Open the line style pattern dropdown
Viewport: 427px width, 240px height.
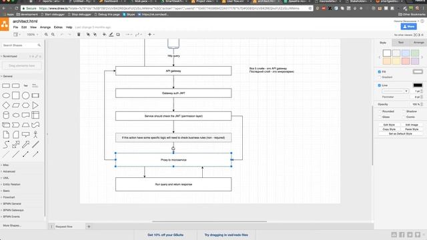click(x=395, y=91)
